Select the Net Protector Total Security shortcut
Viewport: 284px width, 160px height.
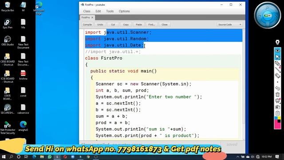(8, 128)
